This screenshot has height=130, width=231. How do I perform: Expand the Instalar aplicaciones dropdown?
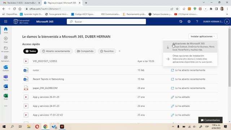203,36
